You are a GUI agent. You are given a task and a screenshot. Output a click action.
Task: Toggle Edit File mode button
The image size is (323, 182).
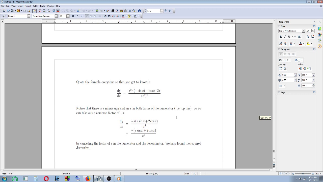[x=35, y=11]
